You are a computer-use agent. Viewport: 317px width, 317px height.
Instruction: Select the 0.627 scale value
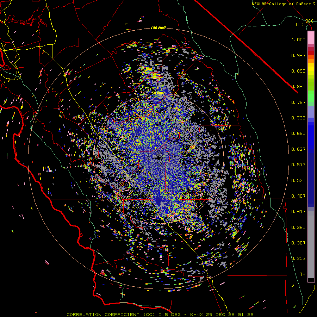click(298, 149)
